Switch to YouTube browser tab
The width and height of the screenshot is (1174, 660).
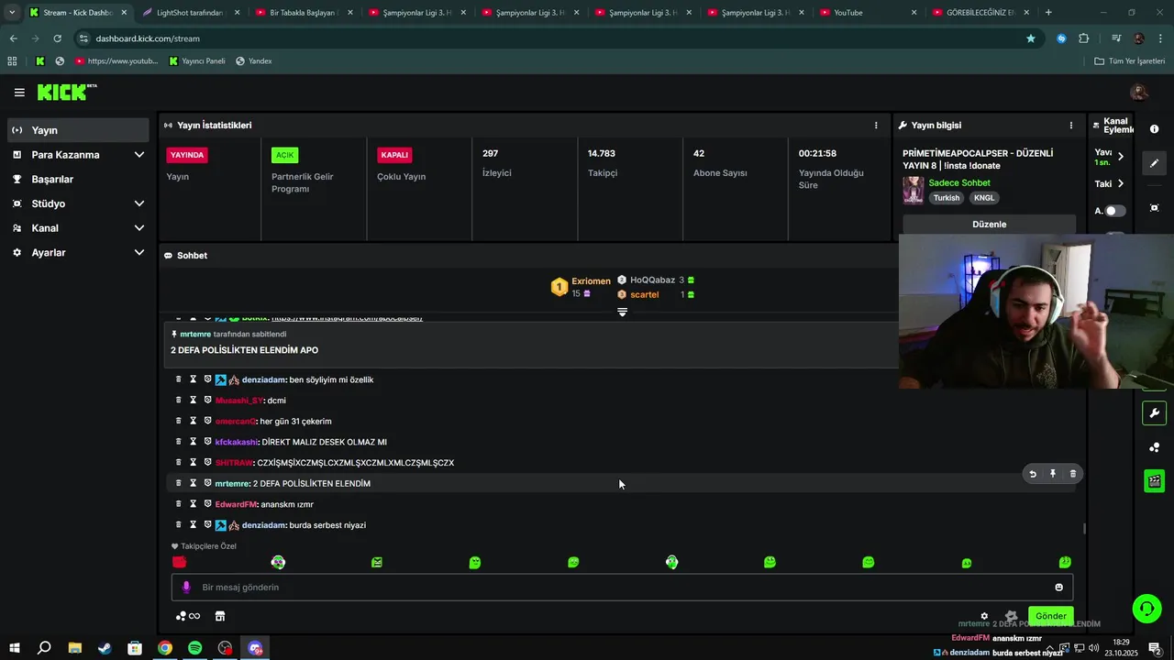[x=869, y=13]
